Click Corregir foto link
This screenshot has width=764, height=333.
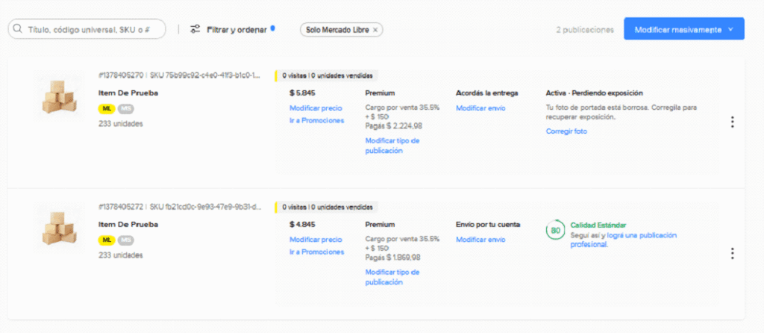coord(566,131)
